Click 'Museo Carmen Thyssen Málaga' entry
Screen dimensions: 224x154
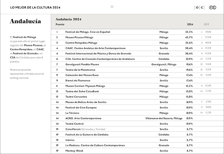point(85,86)
